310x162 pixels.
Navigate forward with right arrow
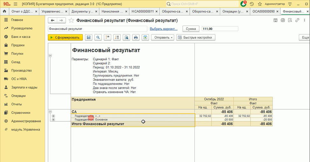[x=61, y=20]
